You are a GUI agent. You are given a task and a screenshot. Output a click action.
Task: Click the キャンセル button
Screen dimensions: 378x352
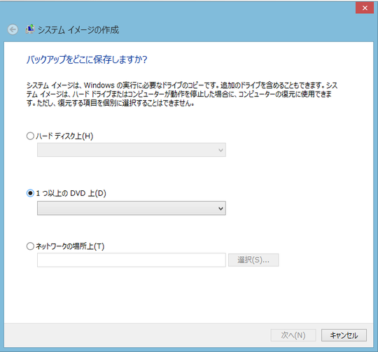pos(344,335)
